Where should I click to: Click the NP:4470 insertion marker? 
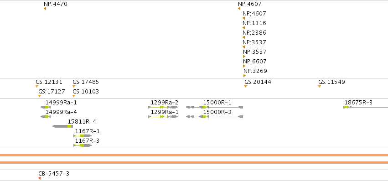pyautogui.click(x=45, y=9)
